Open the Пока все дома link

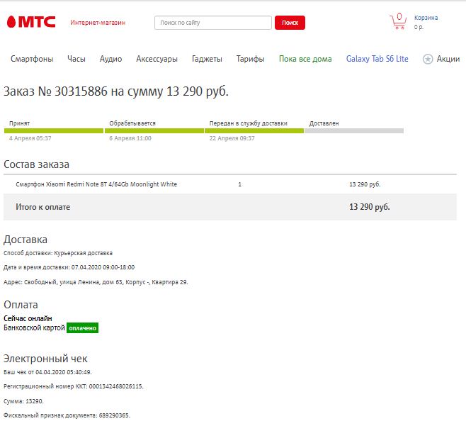[305, 59]
